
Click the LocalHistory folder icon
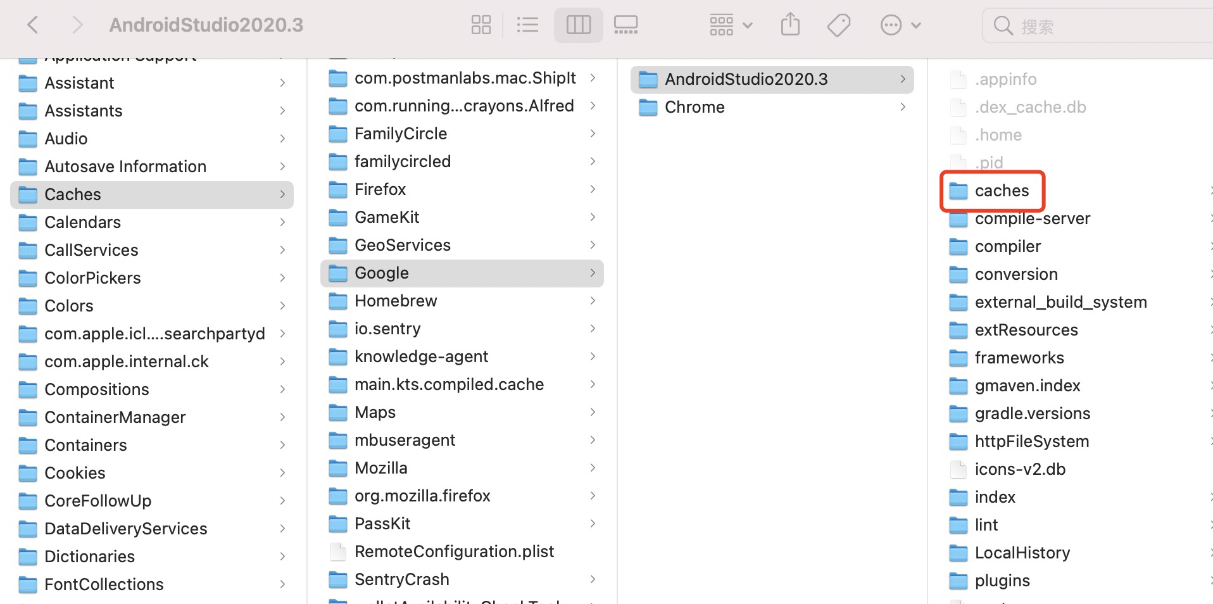pos(958,553)
